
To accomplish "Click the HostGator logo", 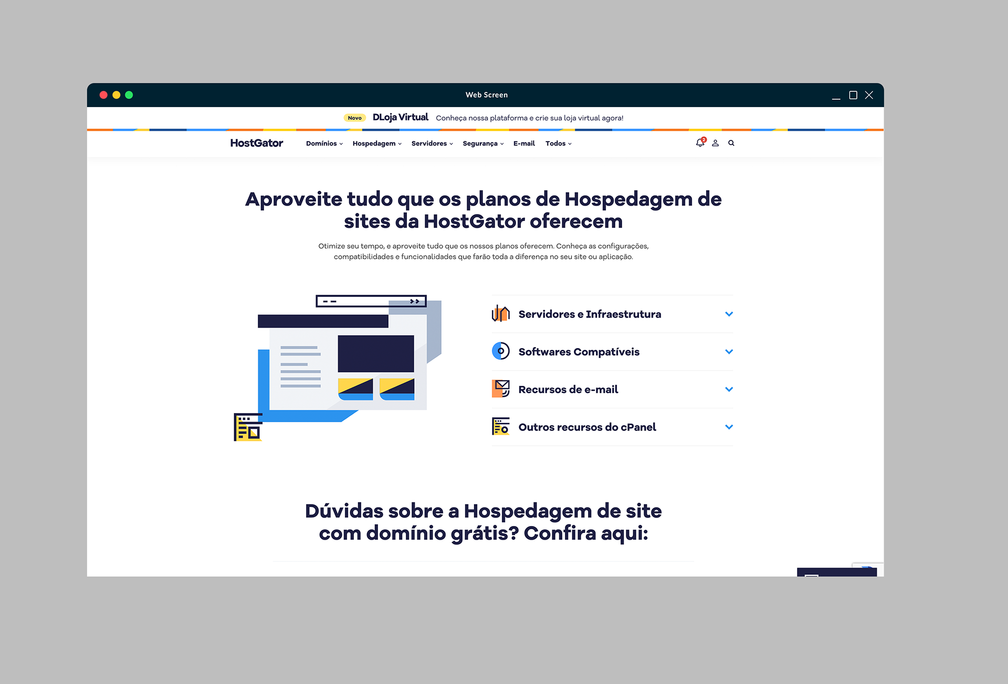I will 256,143.
